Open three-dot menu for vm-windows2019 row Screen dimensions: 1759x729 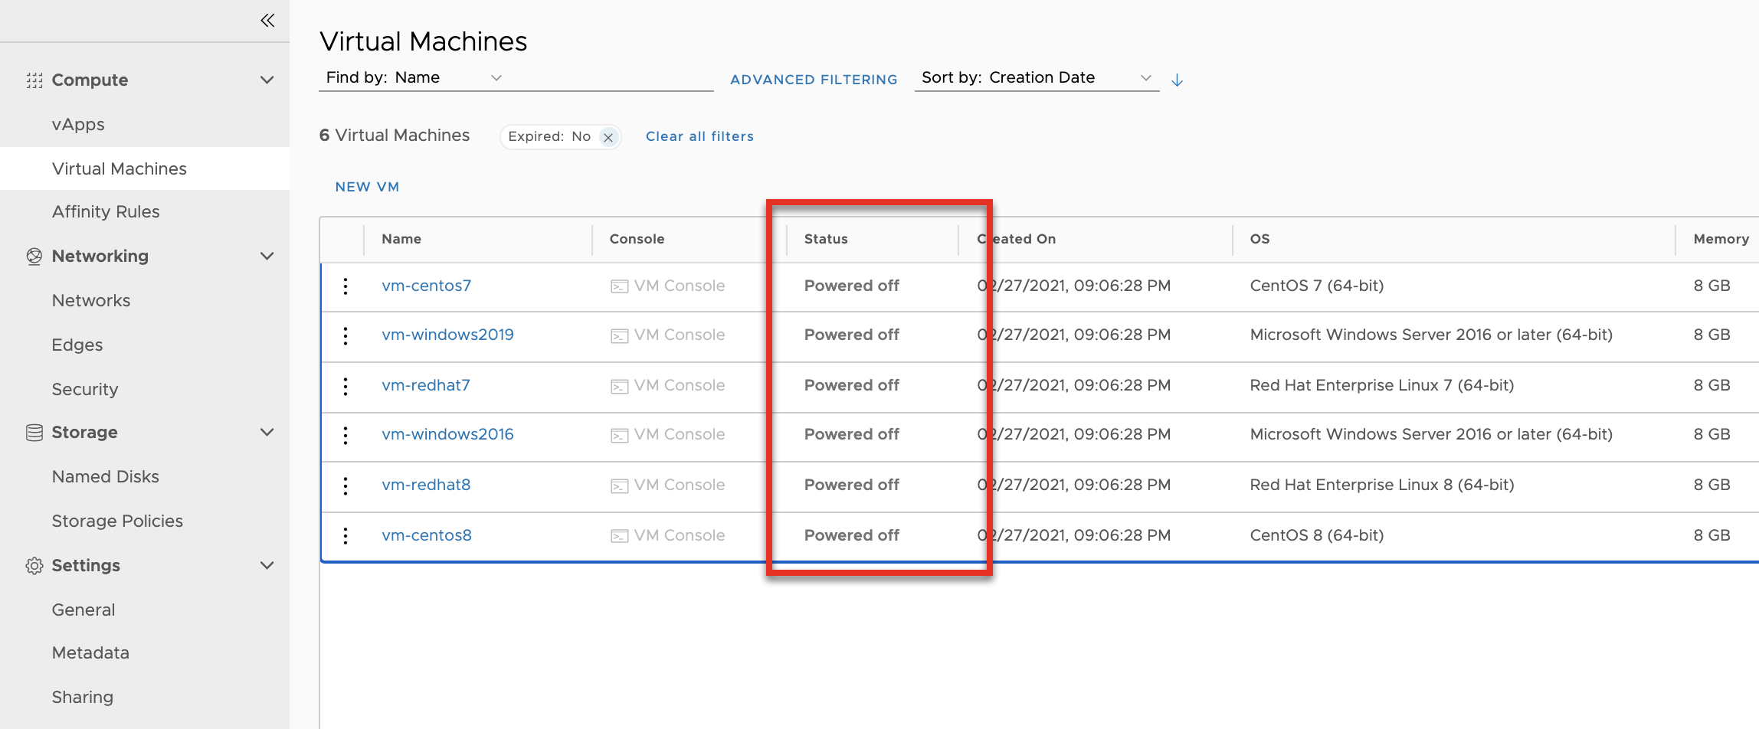pos(346,335)
